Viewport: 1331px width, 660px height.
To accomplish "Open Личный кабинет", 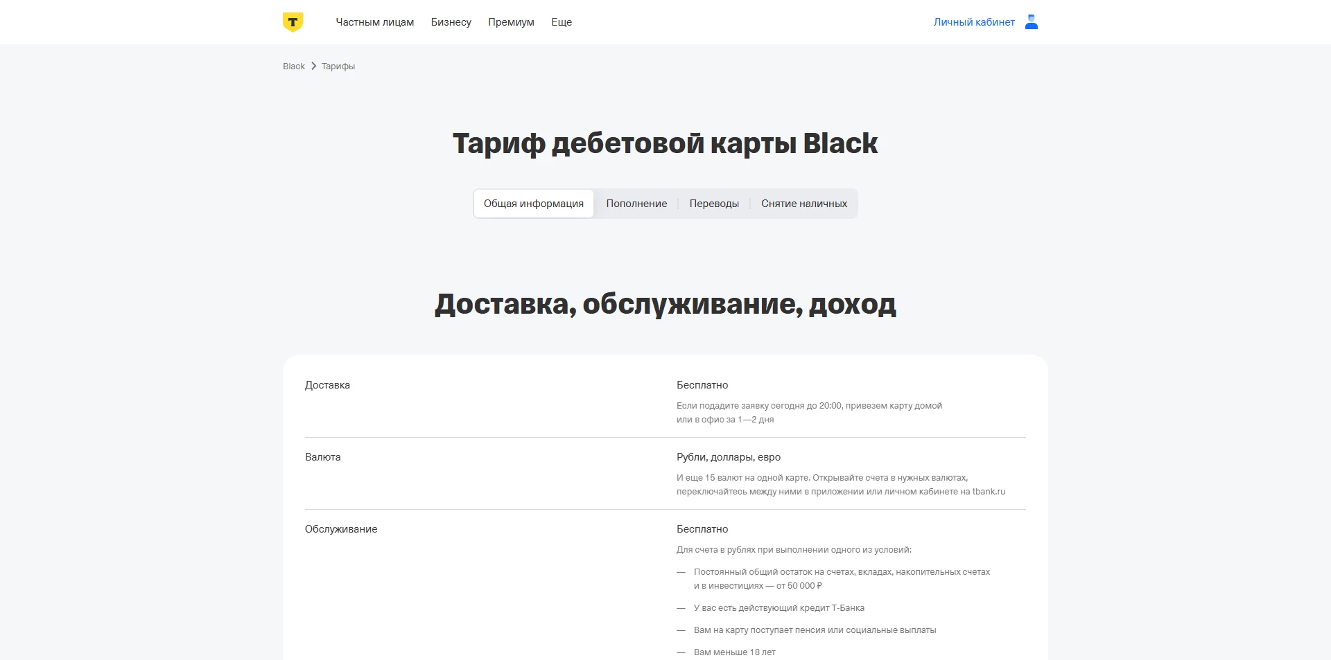I will click(x=973, y=21).
